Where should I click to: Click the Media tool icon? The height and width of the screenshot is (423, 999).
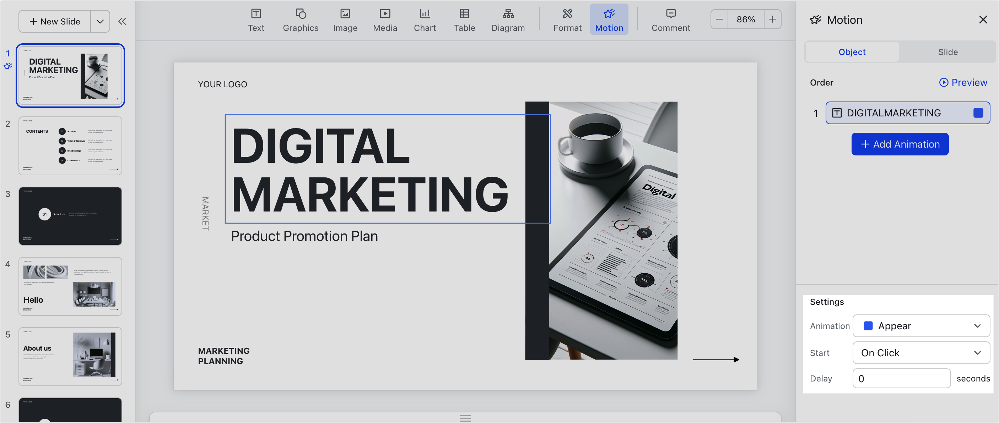coord(385,19)
